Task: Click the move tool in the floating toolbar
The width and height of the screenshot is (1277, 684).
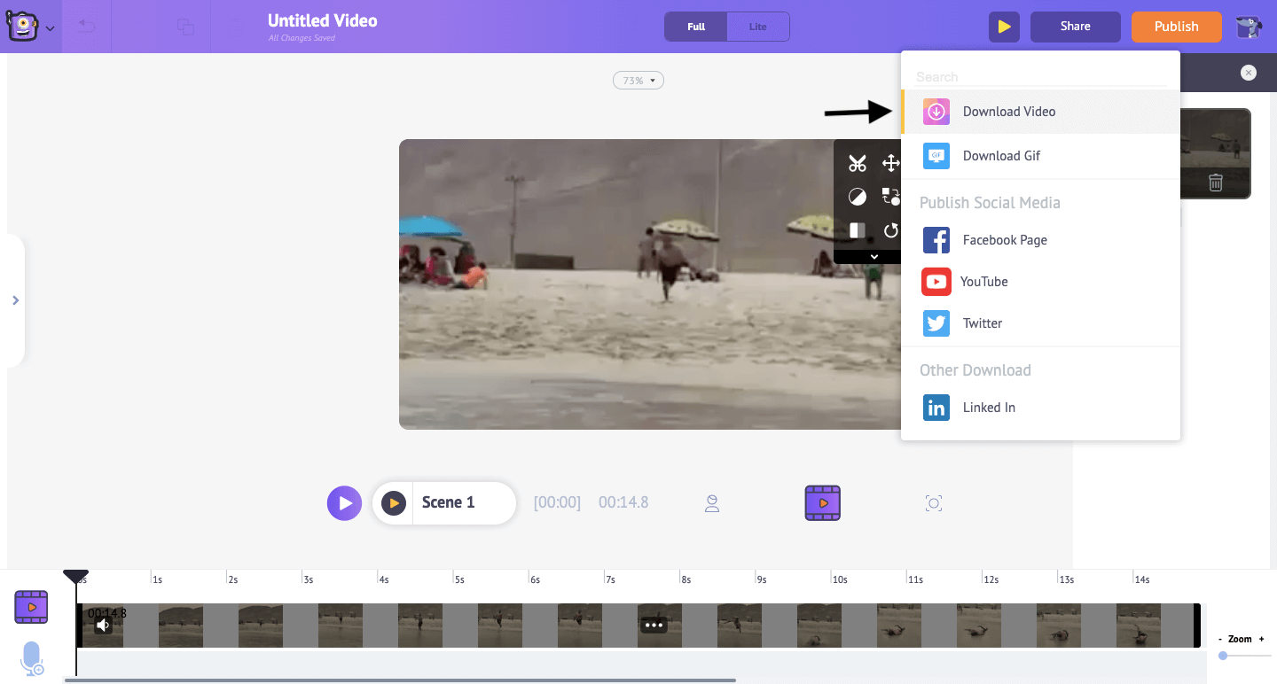Action: coord(889,163)
